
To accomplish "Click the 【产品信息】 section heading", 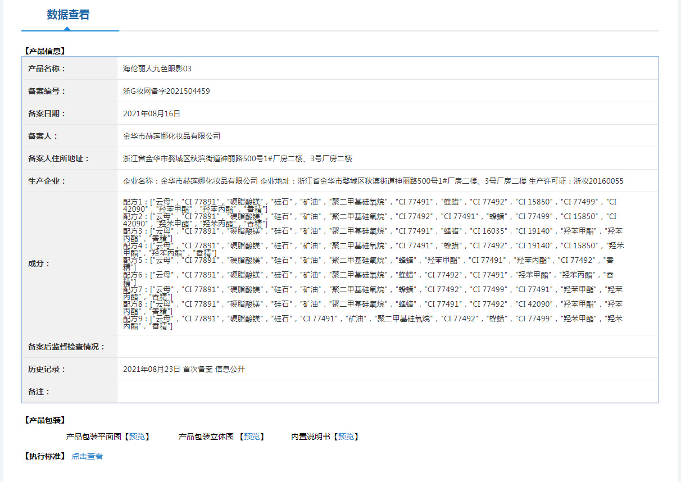I will tap(45, 51).
